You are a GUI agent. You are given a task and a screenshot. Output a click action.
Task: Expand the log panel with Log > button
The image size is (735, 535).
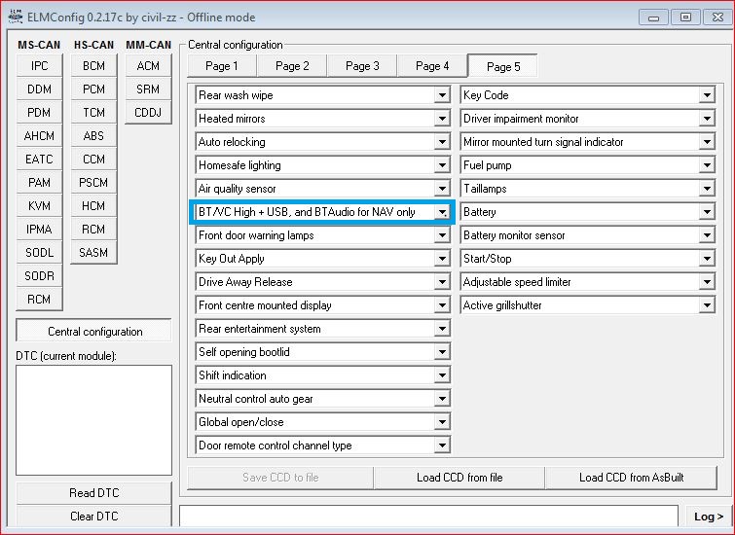(708, 517)
